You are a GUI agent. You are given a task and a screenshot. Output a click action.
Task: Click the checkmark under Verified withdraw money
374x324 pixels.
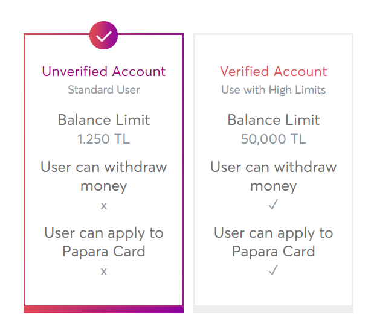pyautogui.click(x=273, y=205)
